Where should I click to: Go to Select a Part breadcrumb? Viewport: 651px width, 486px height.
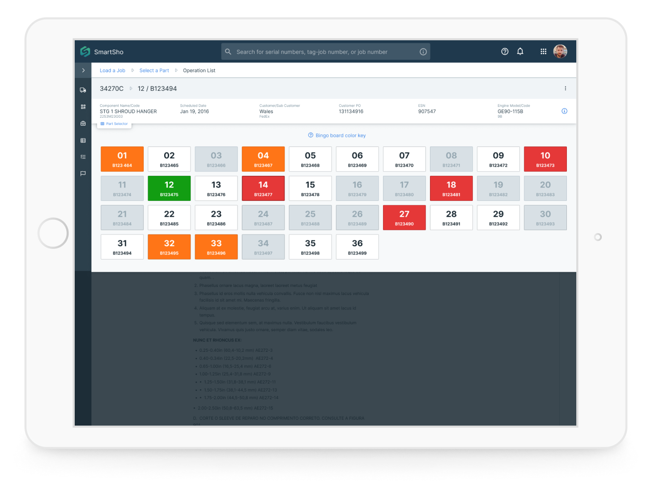pos(154,71)
